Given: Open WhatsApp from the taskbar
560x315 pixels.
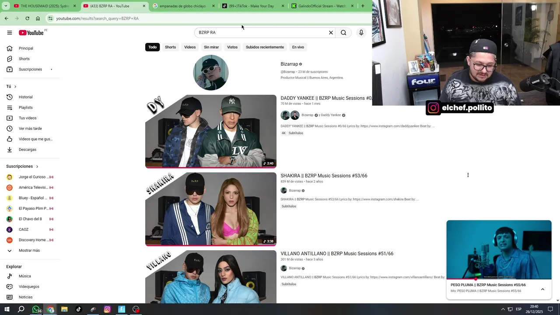Looking at the screenshot, I should [36, 309].
